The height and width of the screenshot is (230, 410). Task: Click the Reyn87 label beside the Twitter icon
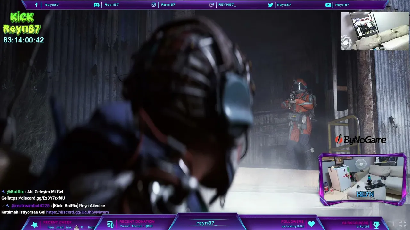[x=284, y=5]
